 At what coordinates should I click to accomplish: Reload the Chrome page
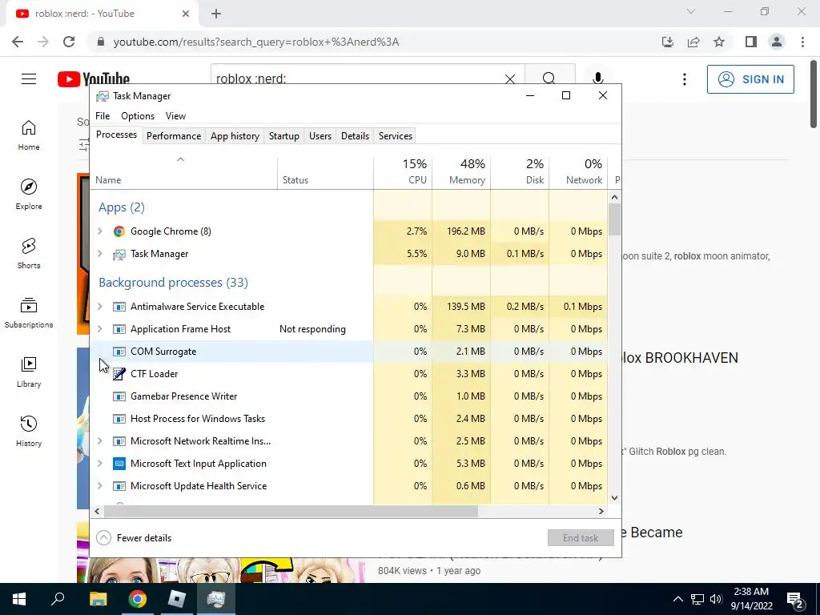tap(69, 42)
